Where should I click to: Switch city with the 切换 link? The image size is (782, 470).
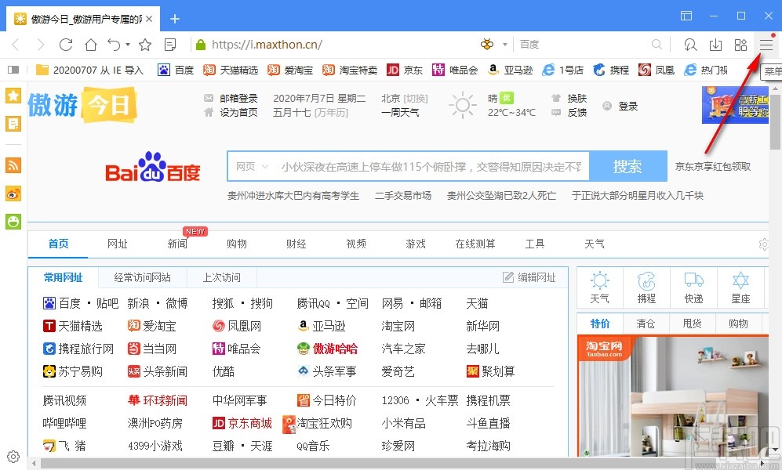[x=416, y=98]
